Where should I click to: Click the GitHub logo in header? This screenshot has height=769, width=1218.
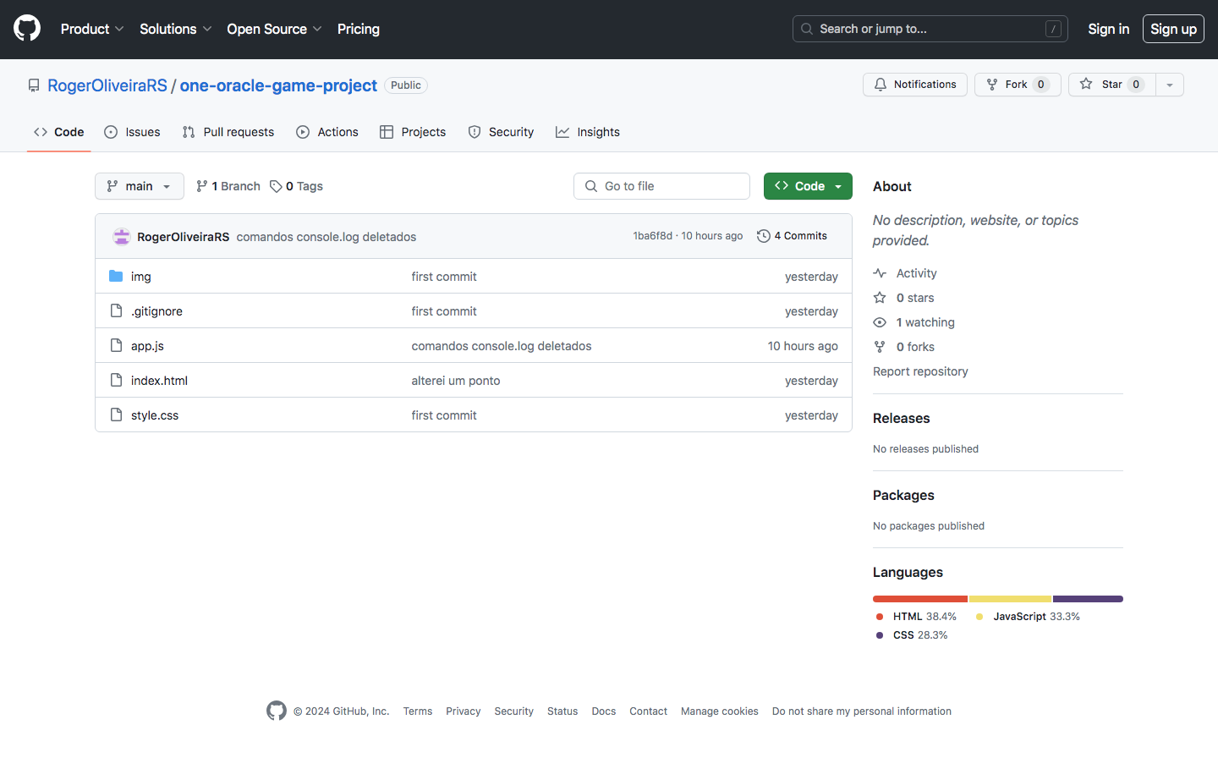point(27,29)
